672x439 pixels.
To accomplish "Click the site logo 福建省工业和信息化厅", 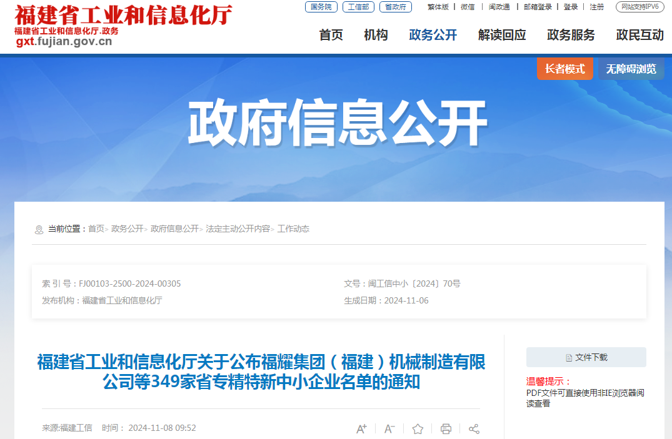I will click(123, 26).
